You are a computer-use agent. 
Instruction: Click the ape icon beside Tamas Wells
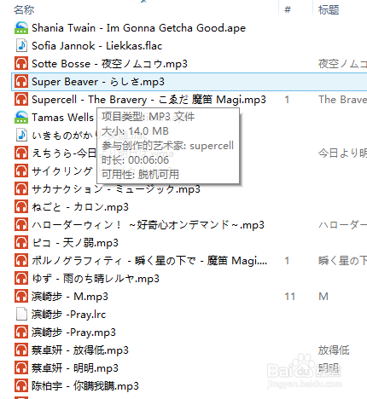point(21,118)
